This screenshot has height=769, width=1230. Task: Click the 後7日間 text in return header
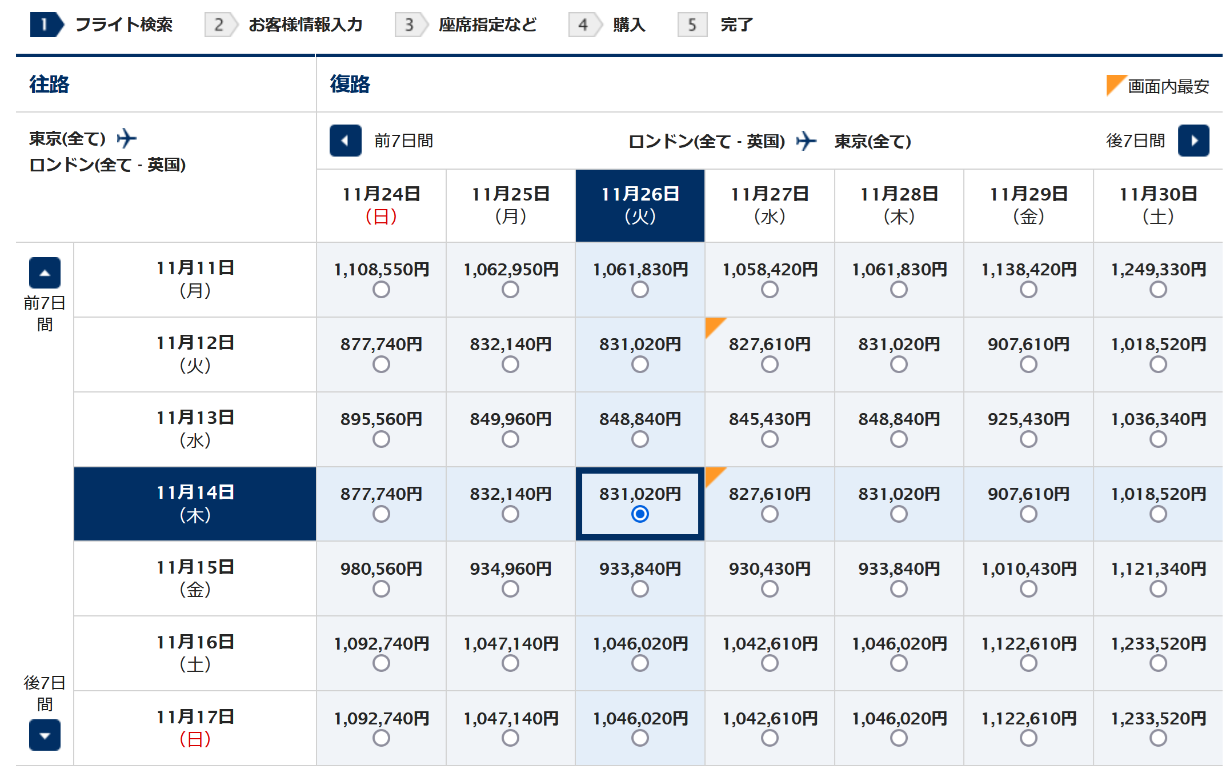(x=1135, y=141)
